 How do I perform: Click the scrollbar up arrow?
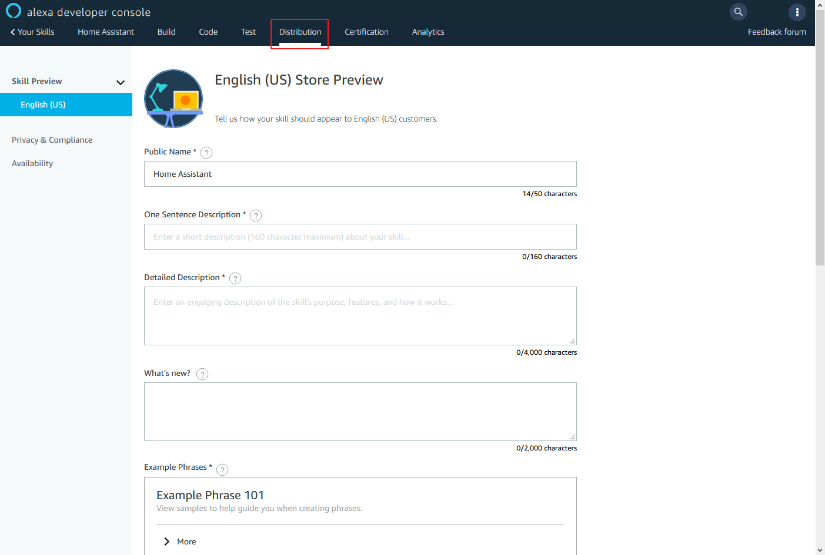point(820,4)
